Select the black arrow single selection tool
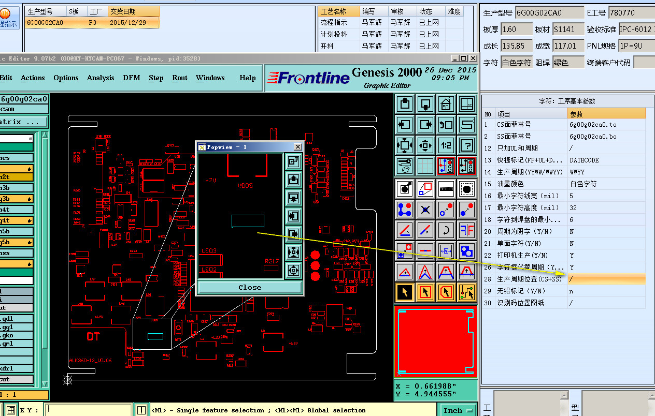 tap(404, 292)
